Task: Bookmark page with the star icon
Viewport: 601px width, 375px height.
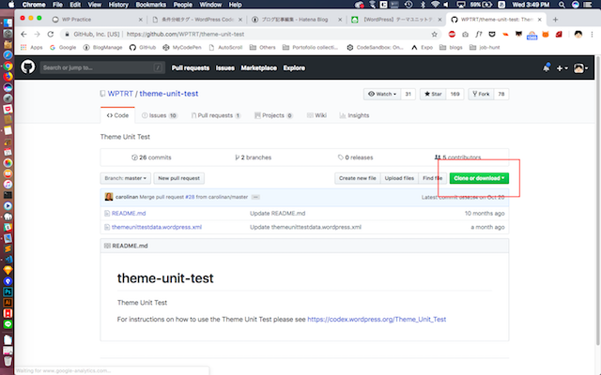Action: tap(434, 35)
